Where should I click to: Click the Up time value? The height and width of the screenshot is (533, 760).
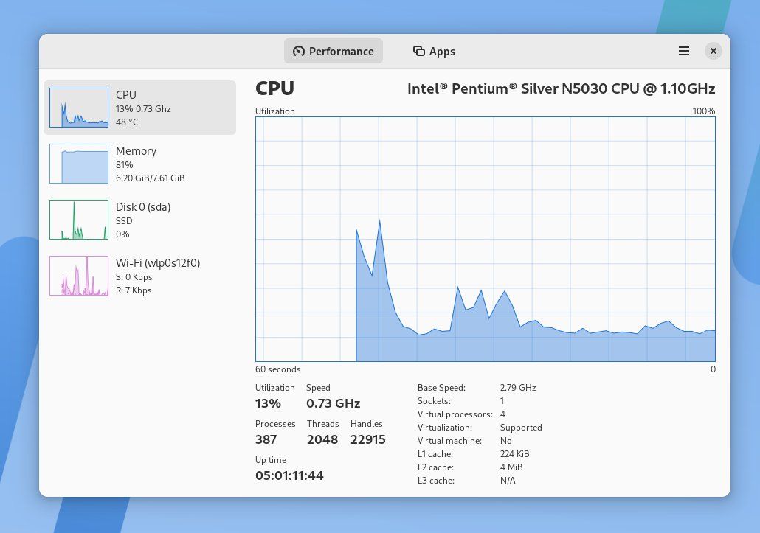click(x=289, y=475)
